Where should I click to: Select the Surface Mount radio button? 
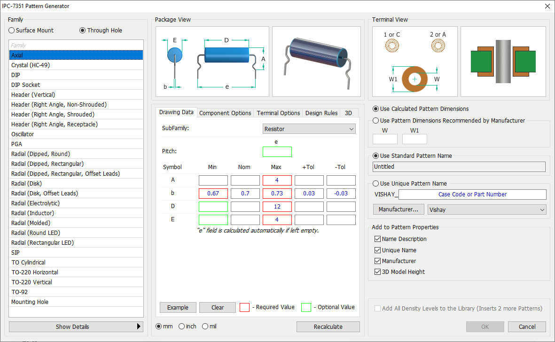click(x=12, y=31)
